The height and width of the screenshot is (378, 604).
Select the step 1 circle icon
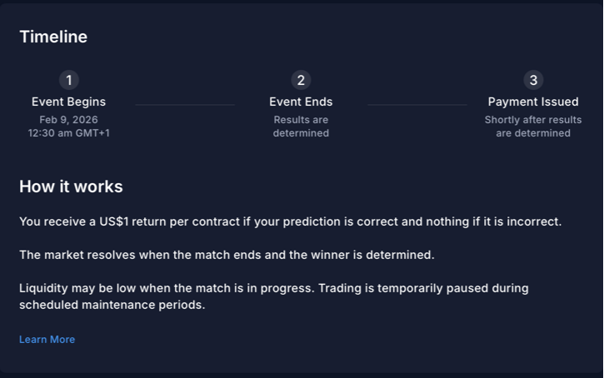coord(69,80)
